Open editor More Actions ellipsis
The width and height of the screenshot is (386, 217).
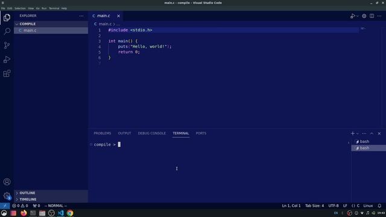coord(379,16)
